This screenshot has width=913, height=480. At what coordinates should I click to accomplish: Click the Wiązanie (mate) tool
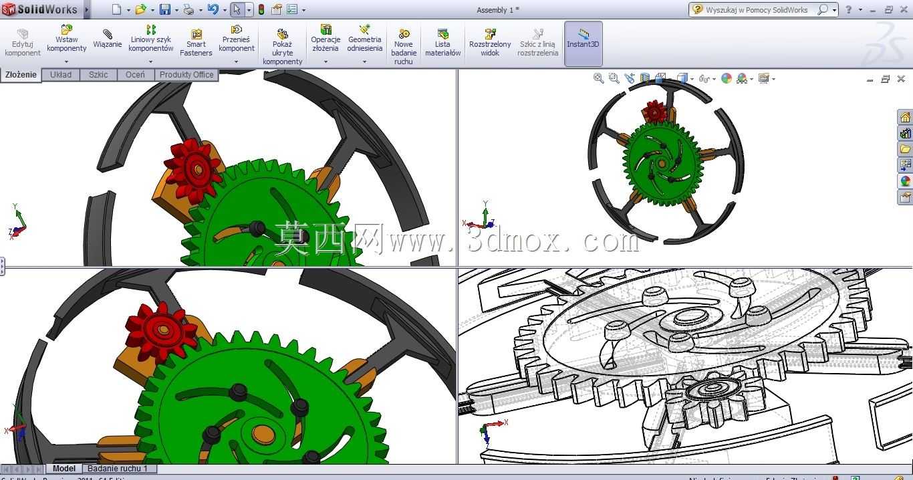point(108,39)
